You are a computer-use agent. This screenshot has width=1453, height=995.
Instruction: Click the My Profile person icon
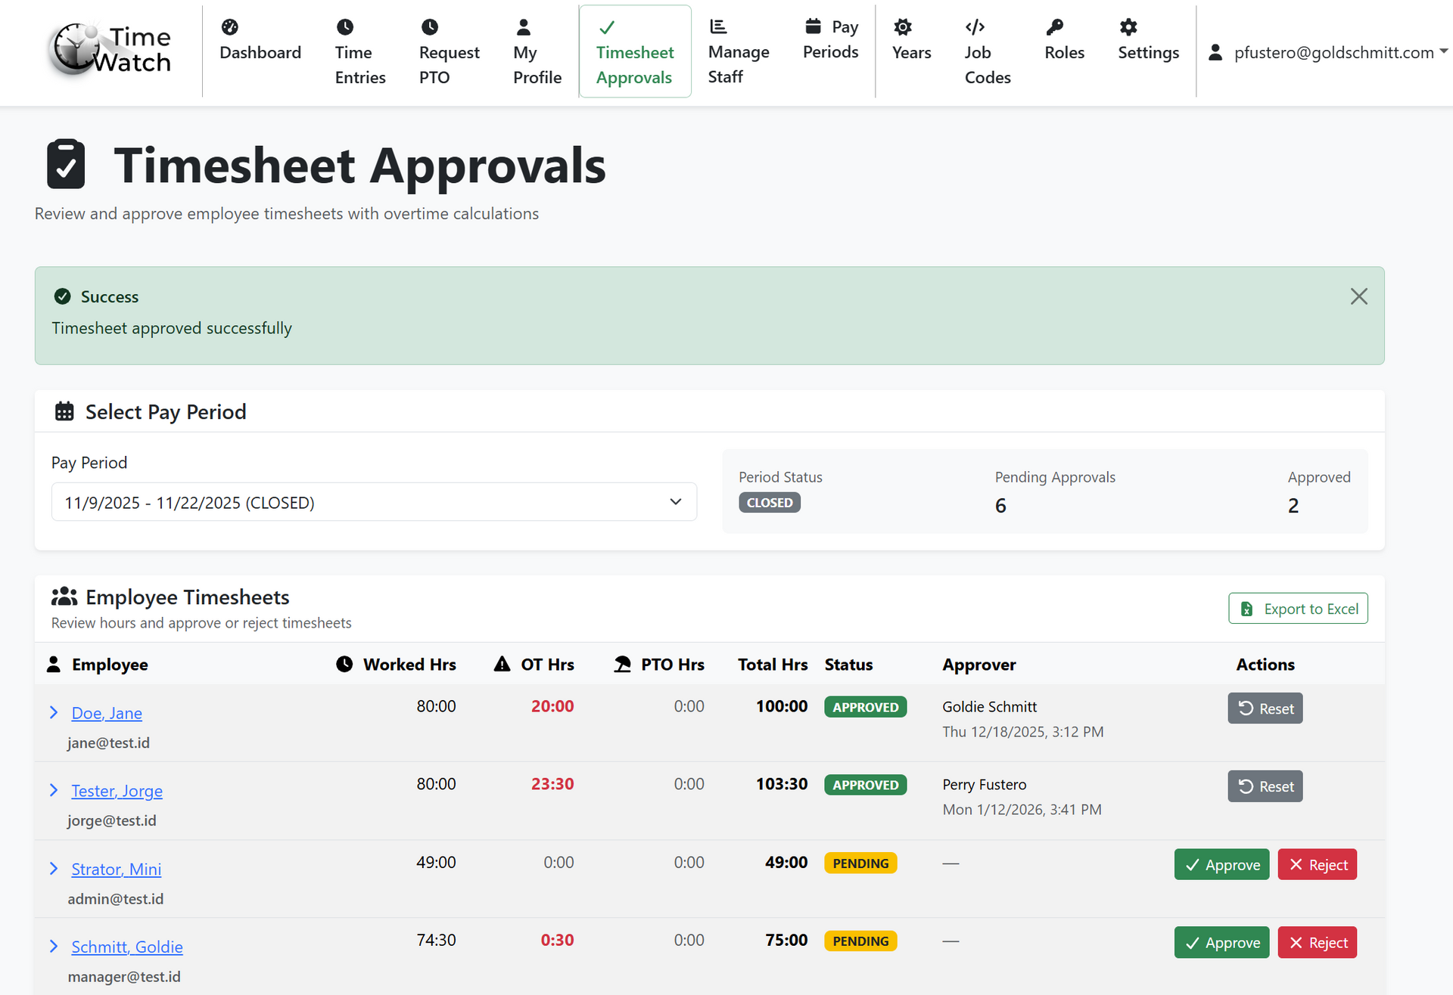[x=523, y=27]
